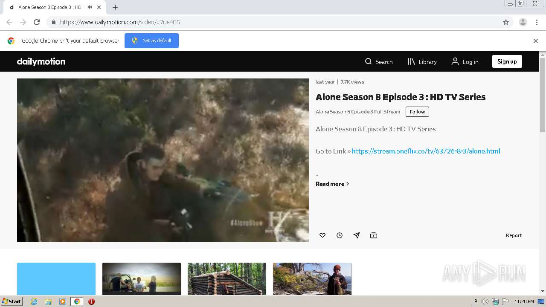The image size is (546, 307).
Task: Bookmark this page with star icon
Action: (x=506, y=22)
